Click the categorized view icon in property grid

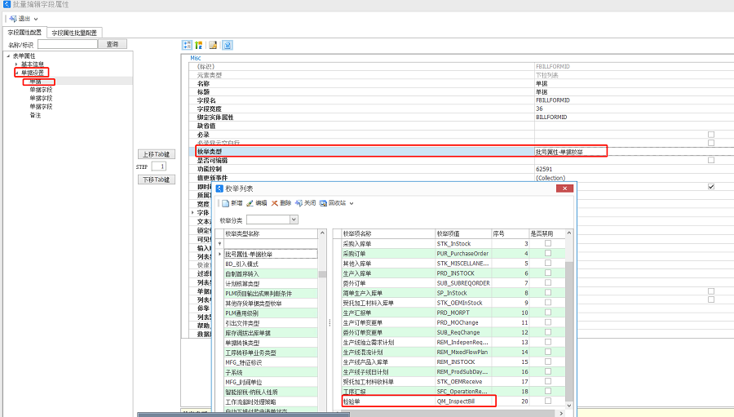(x=187, y=45)
